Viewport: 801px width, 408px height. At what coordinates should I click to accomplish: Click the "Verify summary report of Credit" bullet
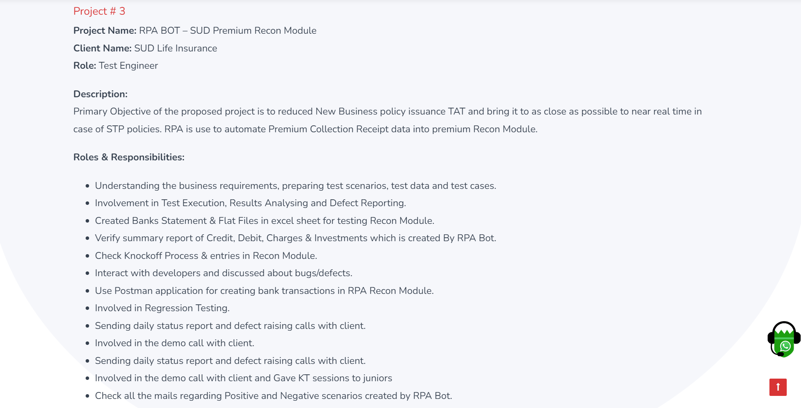click(x=295, y=238)
